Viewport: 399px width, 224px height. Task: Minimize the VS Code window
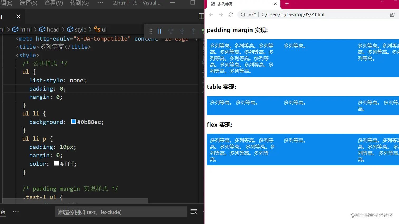click(x=173, y=3)
